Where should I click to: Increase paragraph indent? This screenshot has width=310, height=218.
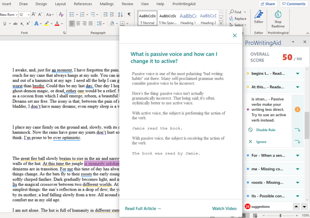tap(112, 14)
